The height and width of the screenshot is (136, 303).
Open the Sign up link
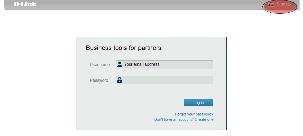coord(284,4)
